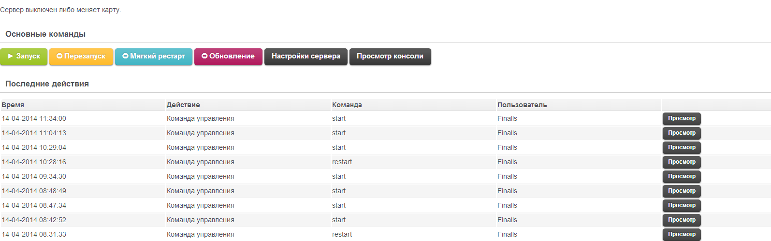Open Просмотр консоли console view
This screenshot has height=241, width=771.
pyautogui.click(x=390, y=57)
